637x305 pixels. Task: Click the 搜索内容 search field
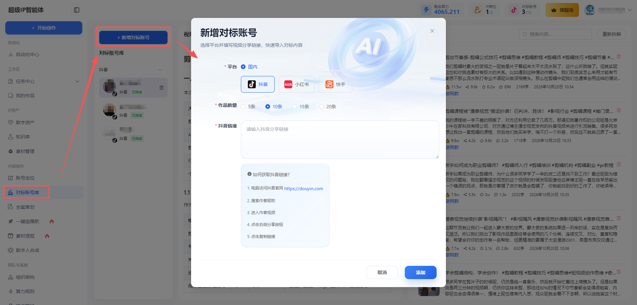(555, 34)
